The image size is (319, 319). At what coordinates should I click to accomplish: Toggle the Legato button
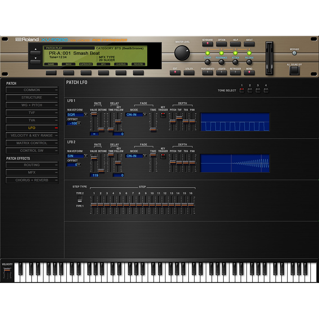pyautogui.click(x=221, y=73)
